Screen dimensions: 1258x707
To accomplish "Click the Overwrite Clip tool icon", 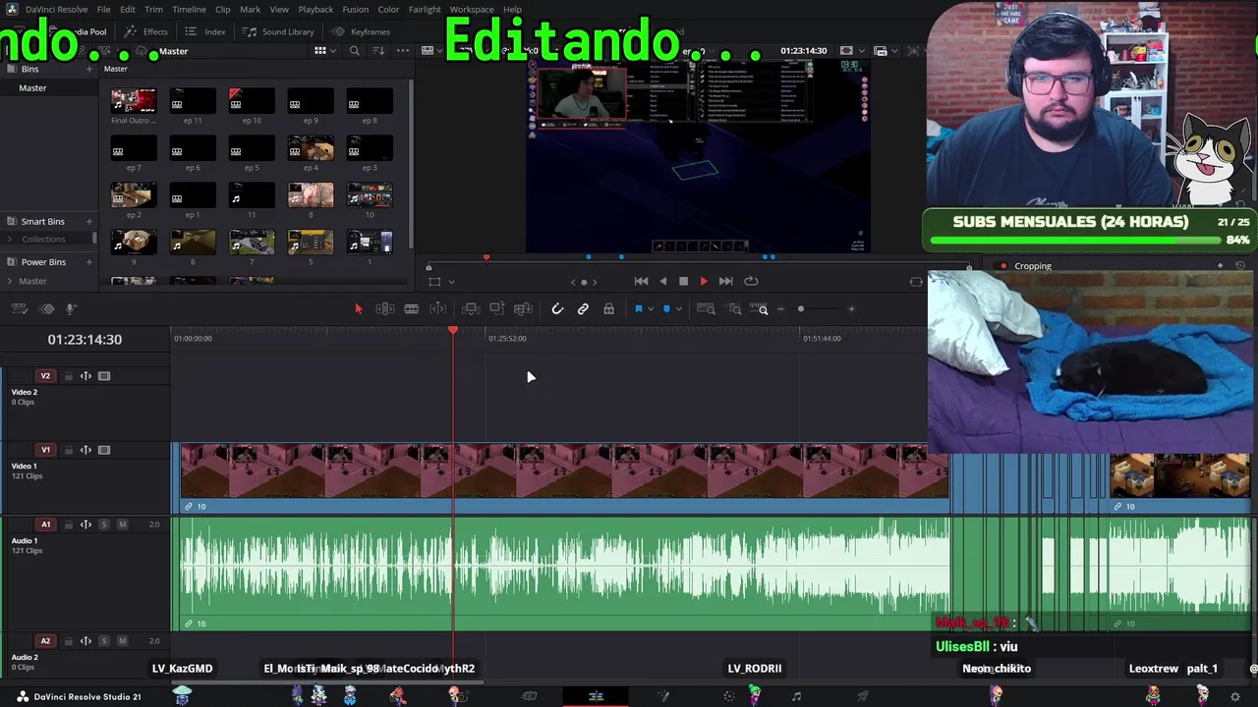I will (496, 309).
